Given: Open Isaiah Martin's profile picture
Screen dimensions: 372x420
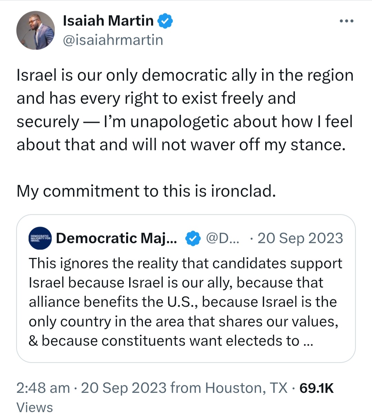Looking at the screenshot, I should pyautogui.click(x=35, y=30).
